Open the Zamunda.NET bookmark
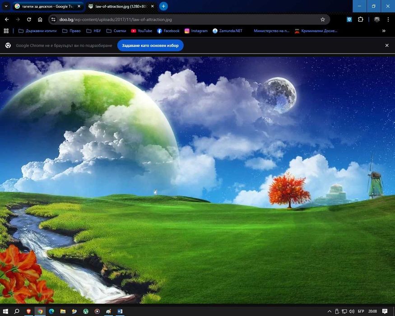Image resolution: width=395 pixels, height=316 pixels. [x=228, y=31]
